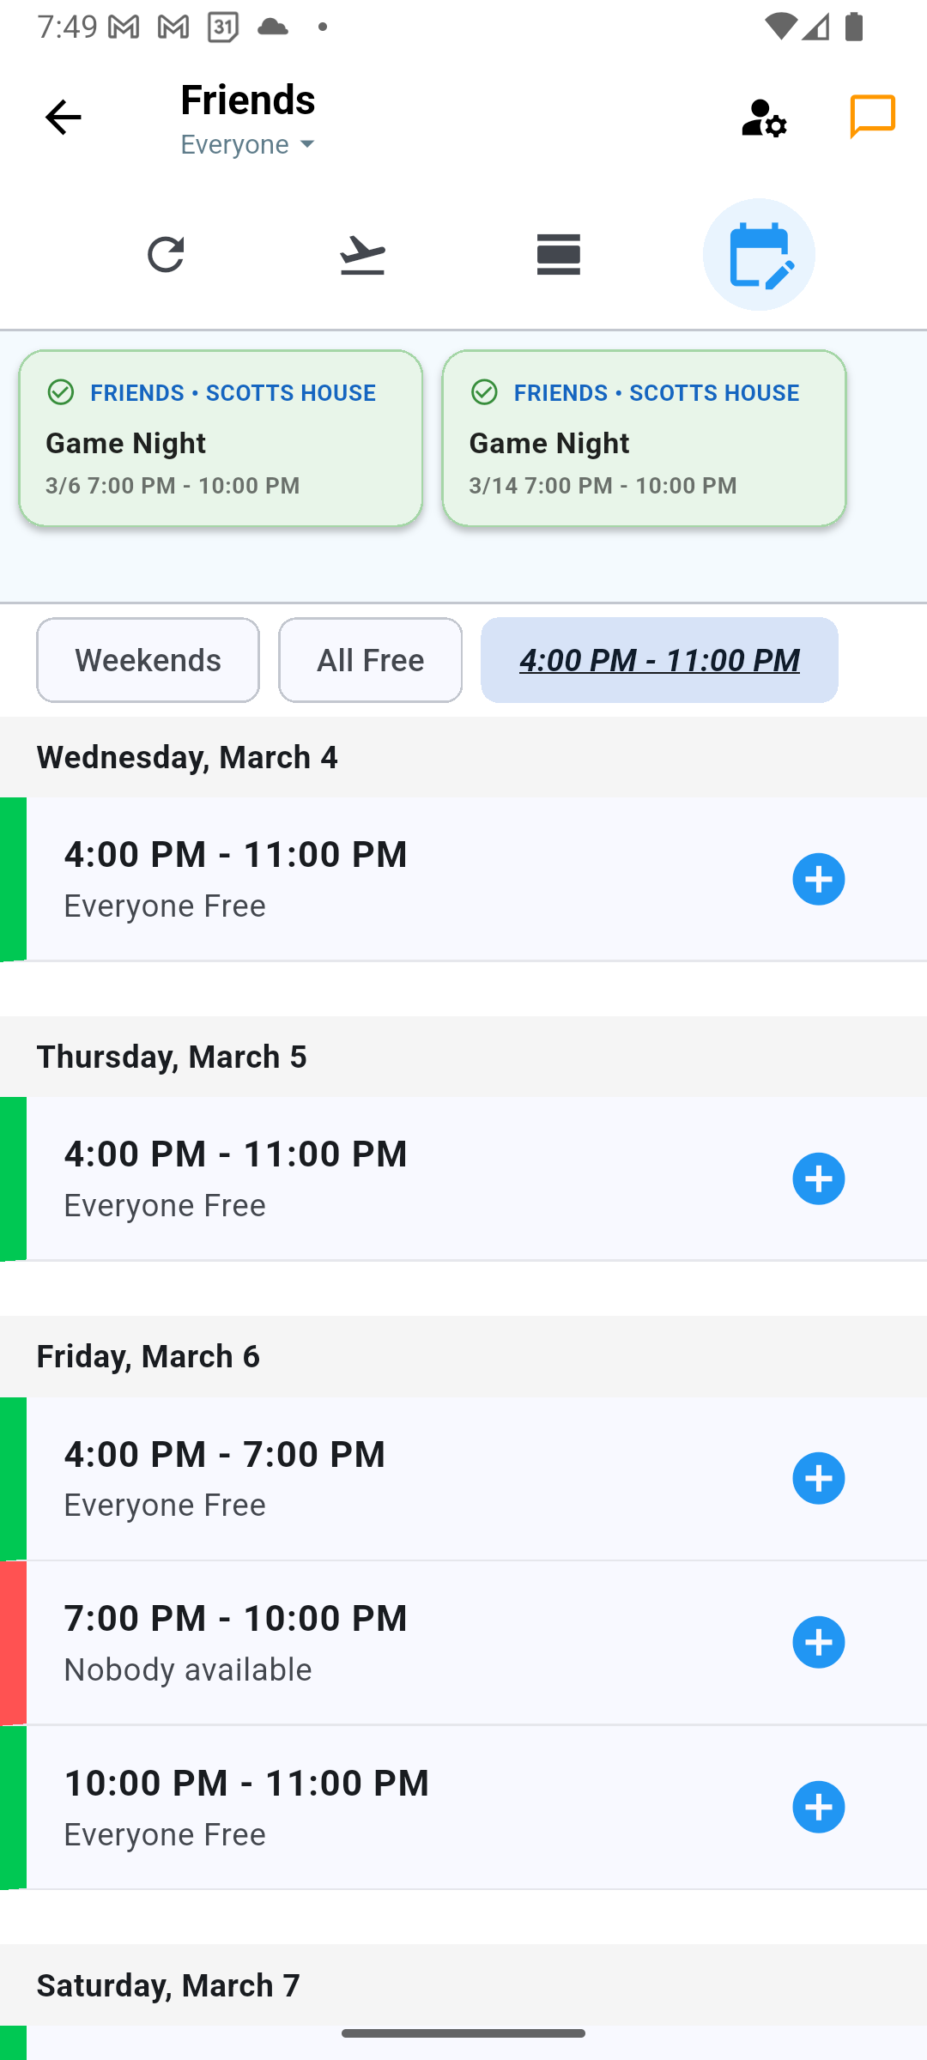Add event for Thursday, March 5 slot
Screen dimensions: 927x2060
tap(818, 1178)
